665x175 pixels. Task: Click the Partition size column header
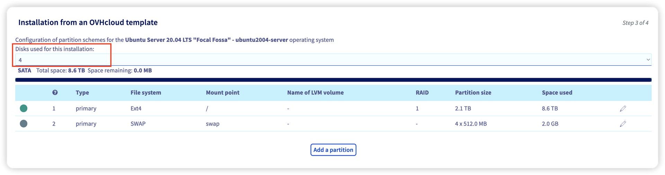click(x=473, y=93)
